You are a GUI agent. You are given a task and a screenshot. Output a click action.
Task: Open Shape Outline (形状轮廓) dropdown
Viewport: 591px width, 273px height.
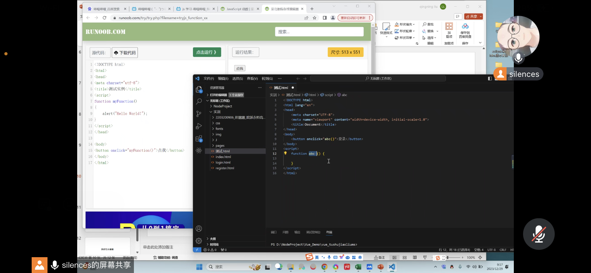pyautogui.click(x=405, y=31)
